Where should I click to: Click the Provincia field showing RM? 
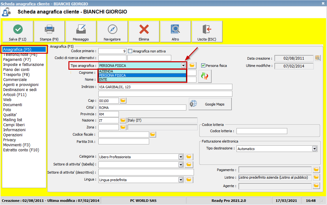tap(108, 114)
